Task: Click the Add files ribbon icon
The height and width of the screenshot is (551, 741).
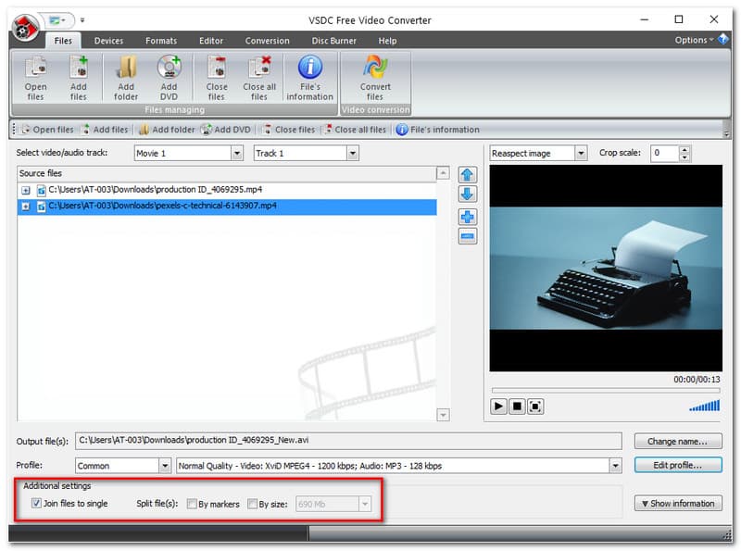Action: pyautogui.click(x=79, y=78)
